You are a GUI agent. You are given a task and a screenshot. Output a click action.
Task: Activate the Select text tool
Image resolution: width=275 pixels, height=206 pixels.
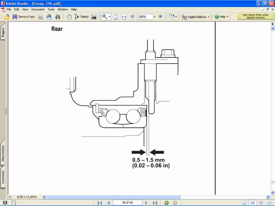click(82, 17)
